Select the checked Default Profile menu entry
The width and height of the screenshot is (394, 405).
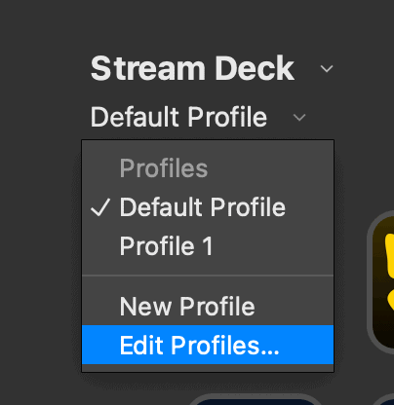click(208, 207)
